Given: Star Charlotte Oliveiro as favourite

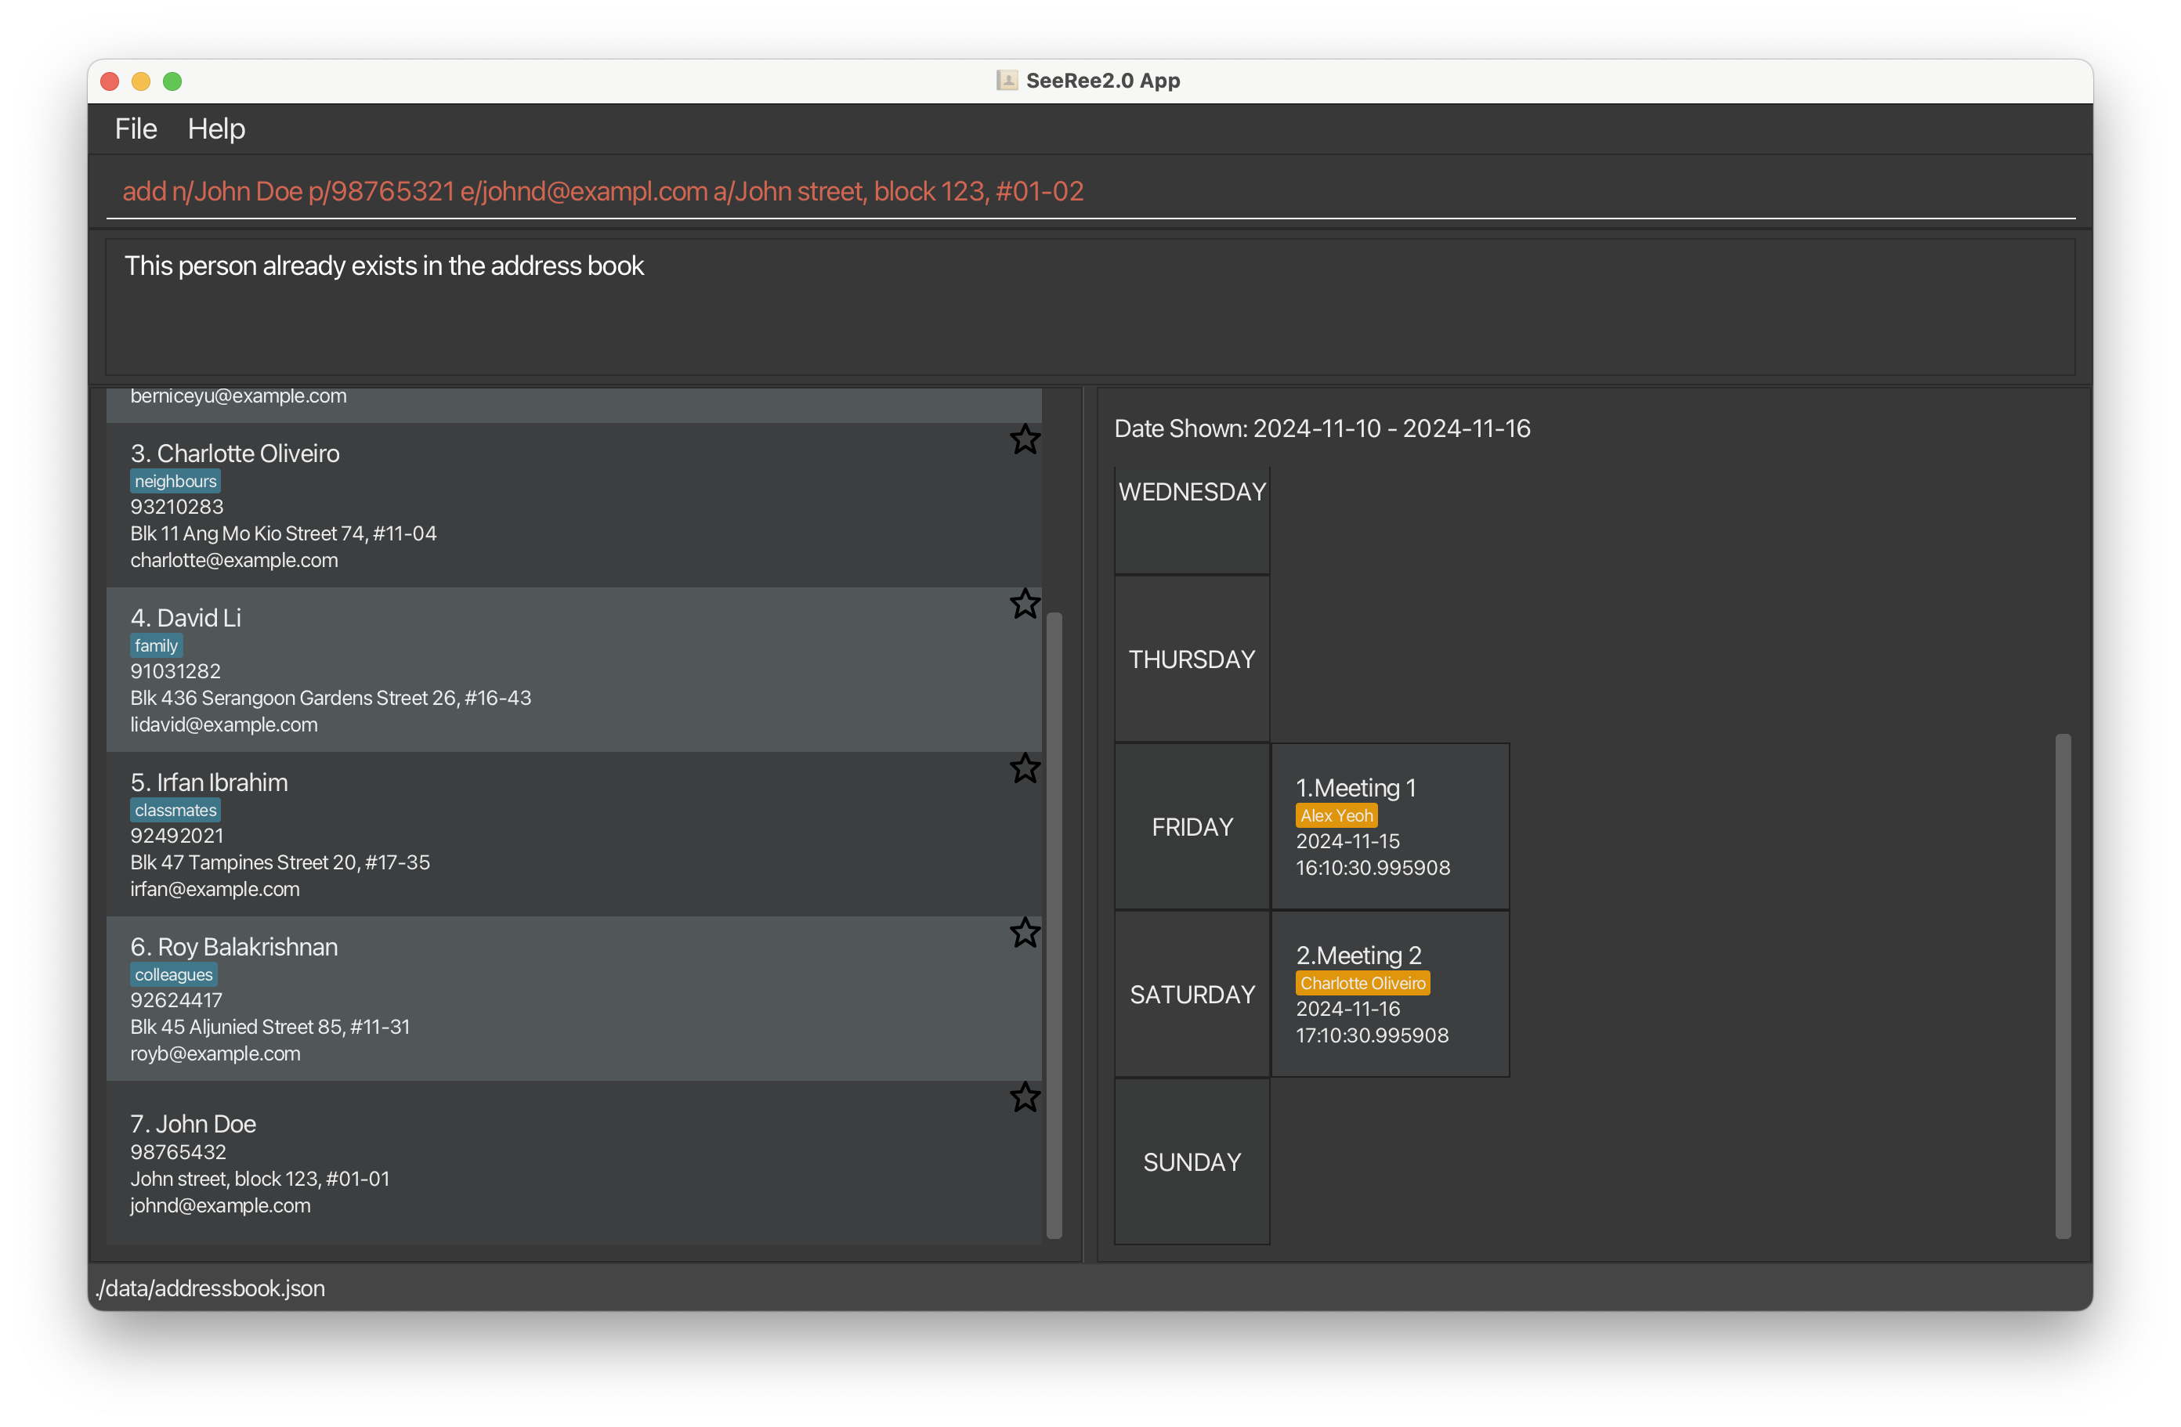Looking at the screenshot, I should pos(1025,439).
